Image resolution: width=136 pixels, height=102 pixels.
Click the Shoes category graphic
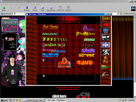pyautogui.click(x=50, y=55)
